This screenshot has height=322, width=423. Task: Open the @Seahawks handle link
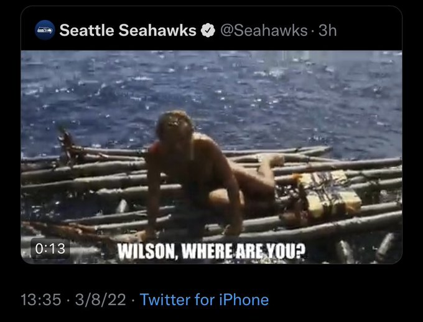[x=264, y=31]
